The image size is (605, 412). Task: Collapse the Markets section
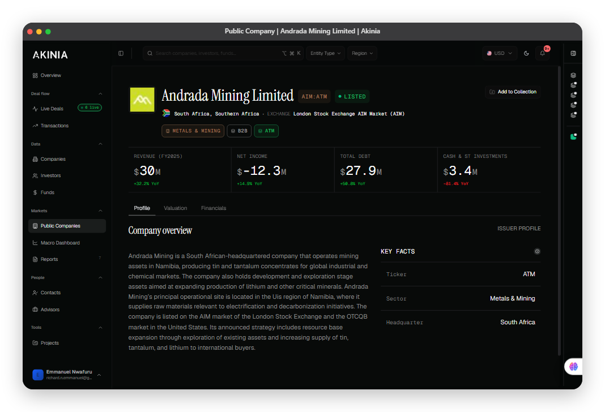click(100, 211)
